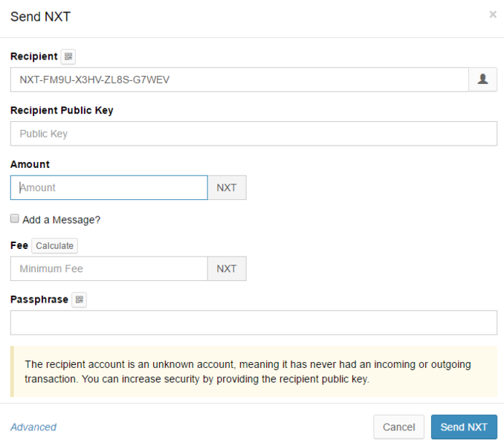Click into the Minimum Fee field
This screenshot has height=446, width=504.
point(109,268)
